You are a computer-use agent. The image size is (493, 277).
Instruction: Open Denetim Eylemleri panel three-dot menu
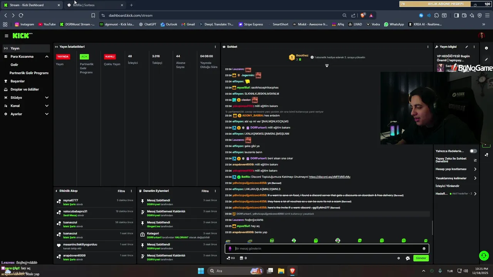215,191
